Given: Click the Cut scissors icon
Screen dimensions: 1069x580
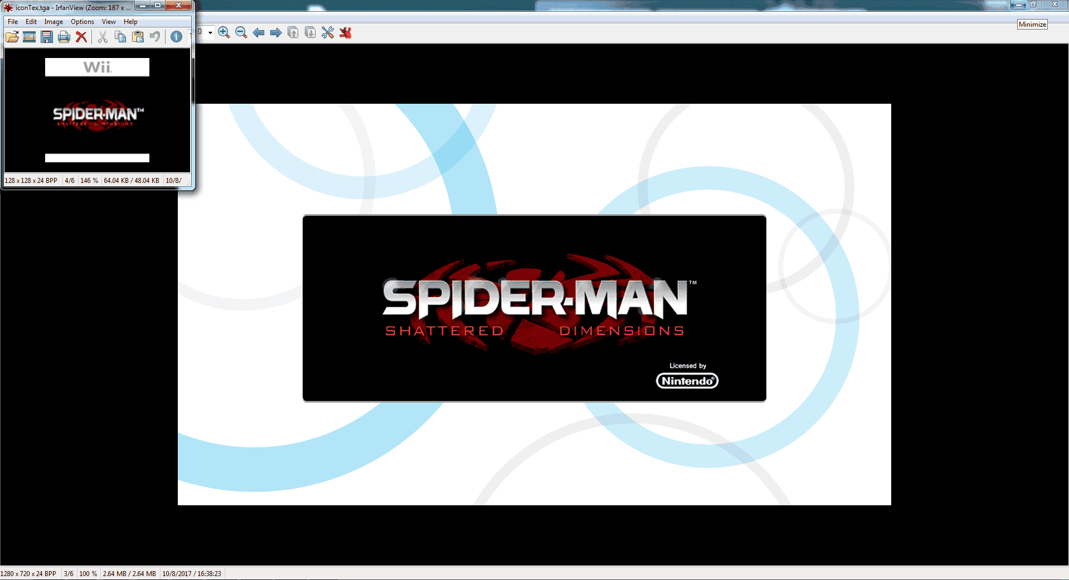Looking at the screenshot, I should coord(103,37).
